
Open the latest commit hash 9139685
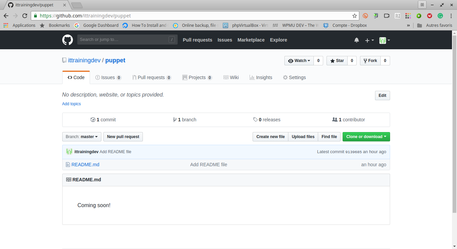coord(354,152)
